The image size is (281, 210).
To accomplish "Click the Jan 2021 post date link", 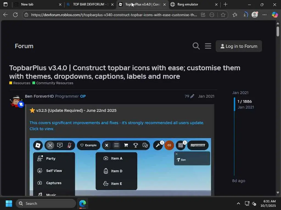I will coord(206,96).
